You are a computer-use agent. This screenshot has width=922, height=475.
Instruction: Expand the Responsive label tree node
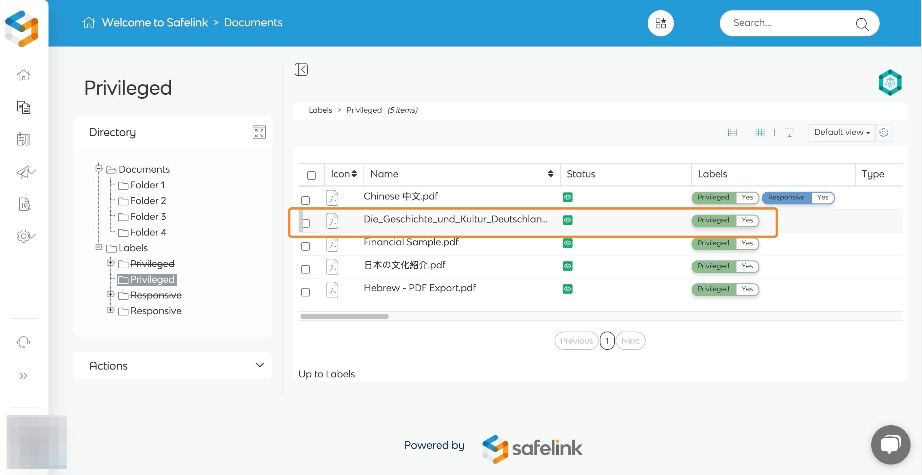[110, 310]
